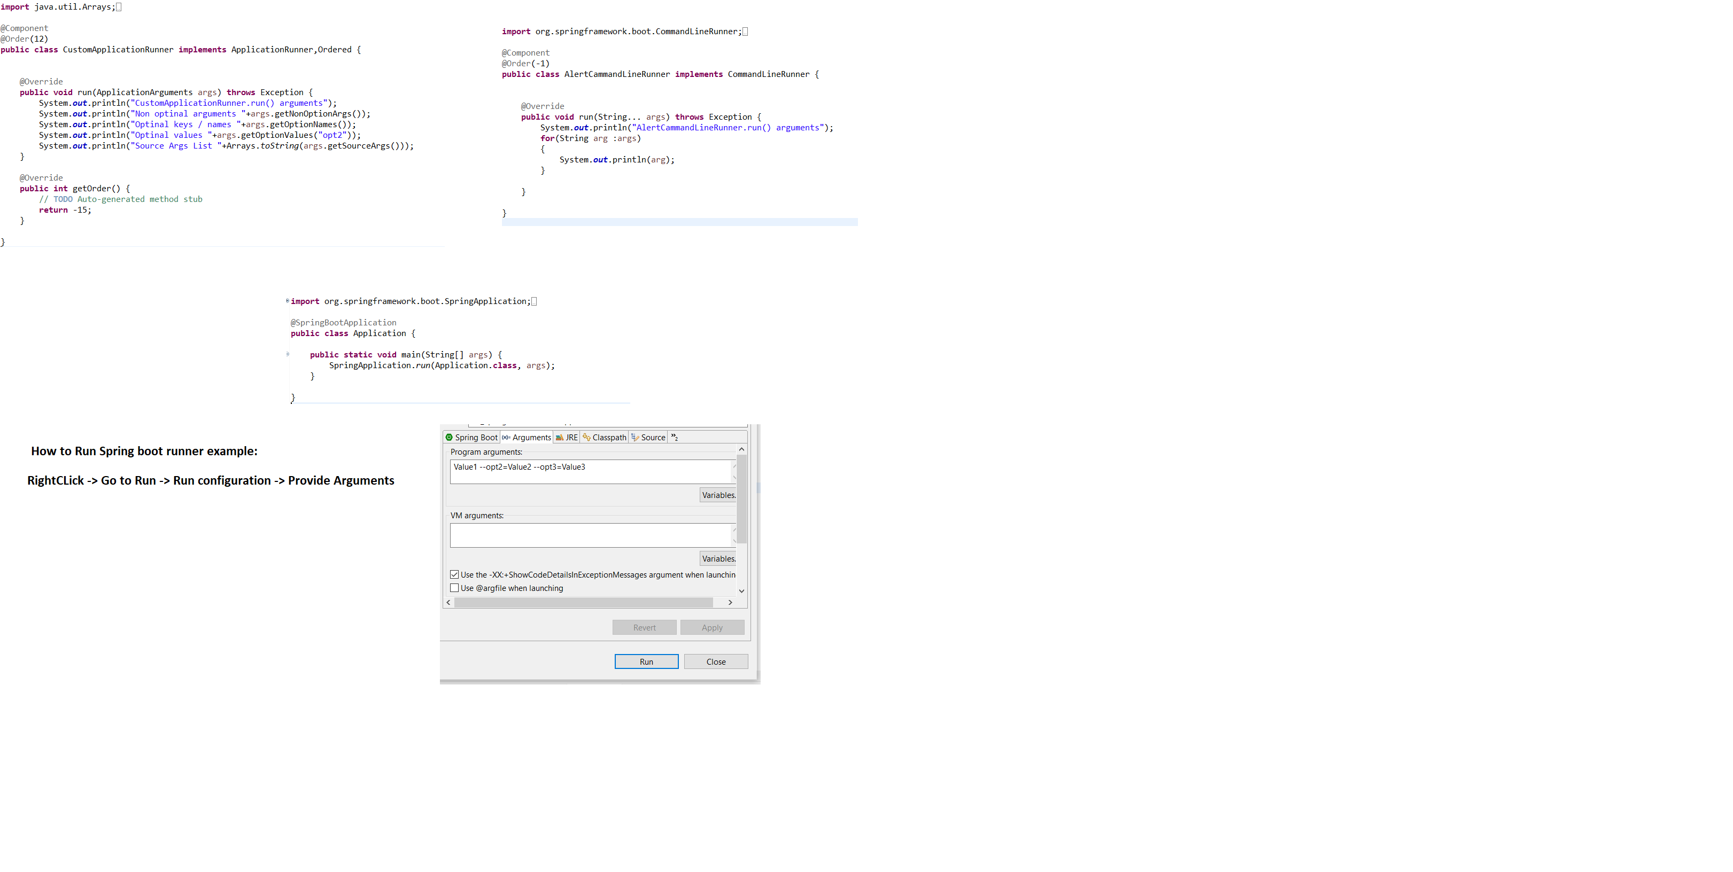
Task: Show hidden tabs overflow chevron
Action: (x=674, y=437)
